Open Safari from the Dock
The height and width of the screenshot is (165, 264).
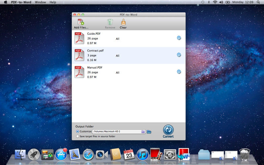tap(88, 154)
